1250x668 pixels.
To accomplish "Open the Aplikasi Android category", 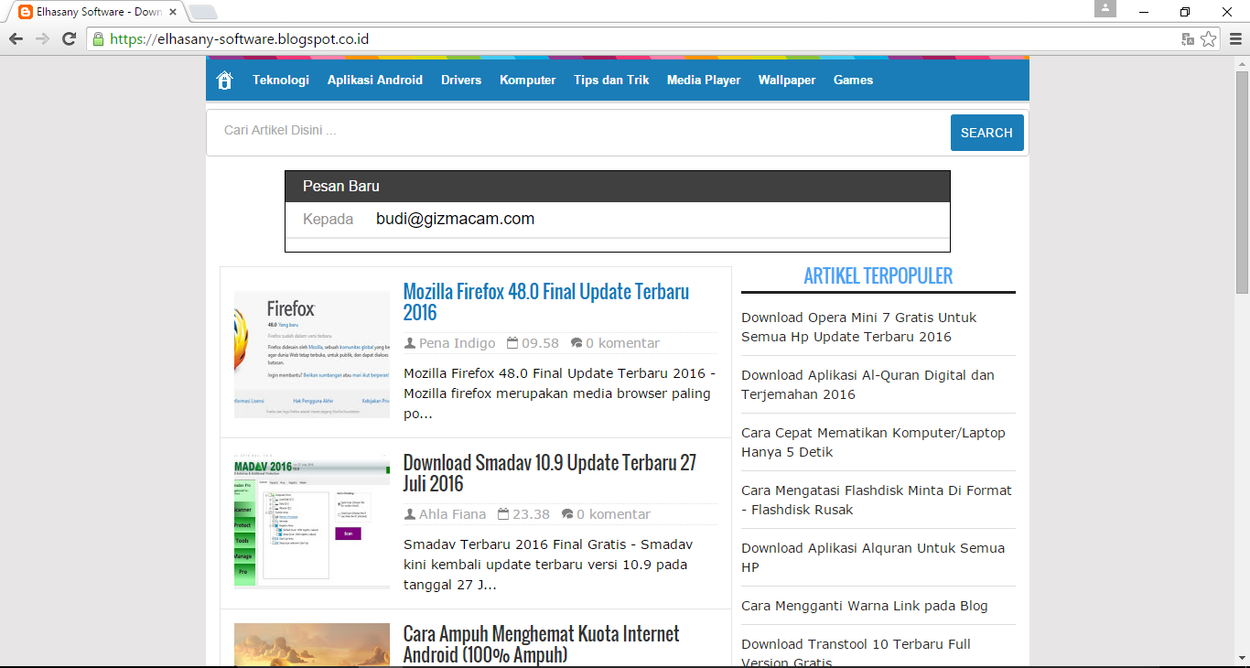I will [x=375, y=80].
